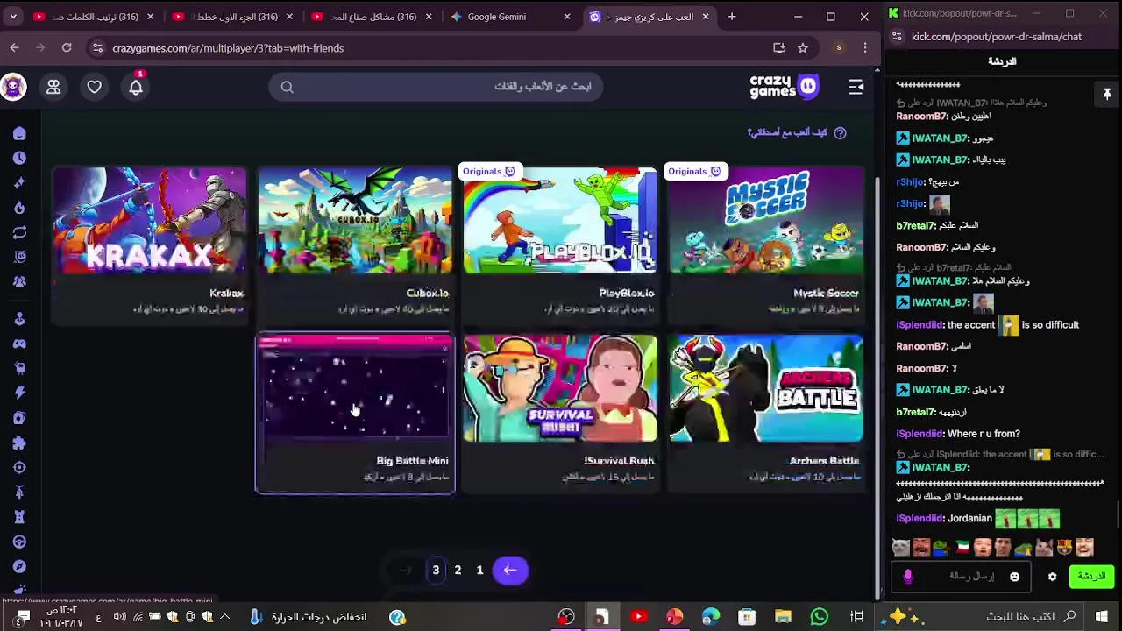Open the notifications bell icon
This screenshot has width=1122, height=631.
click(136, 87)
